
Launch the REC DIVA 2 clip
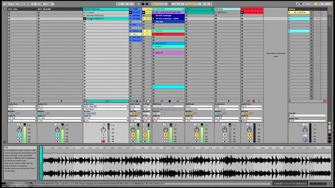click(216, 13)
